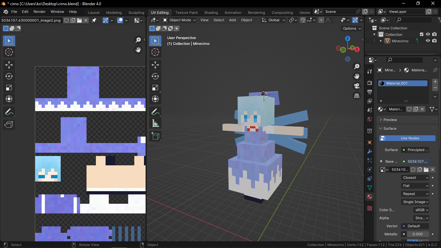Screen dimensions: 441x248
Task: Select the Annotate tool in 3D viewport
Action: [155, 112]
